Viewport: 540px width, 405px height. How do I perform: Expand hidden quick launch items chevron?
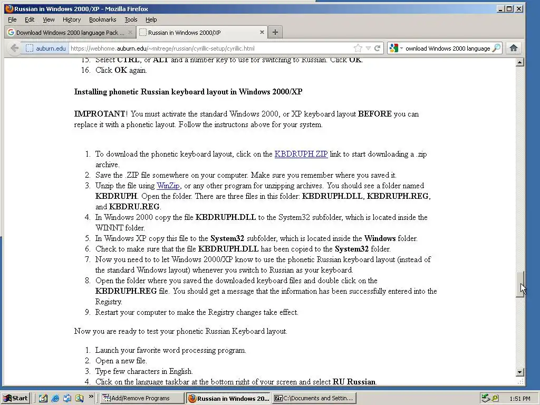pyautogui.click(x=91, y=397)
